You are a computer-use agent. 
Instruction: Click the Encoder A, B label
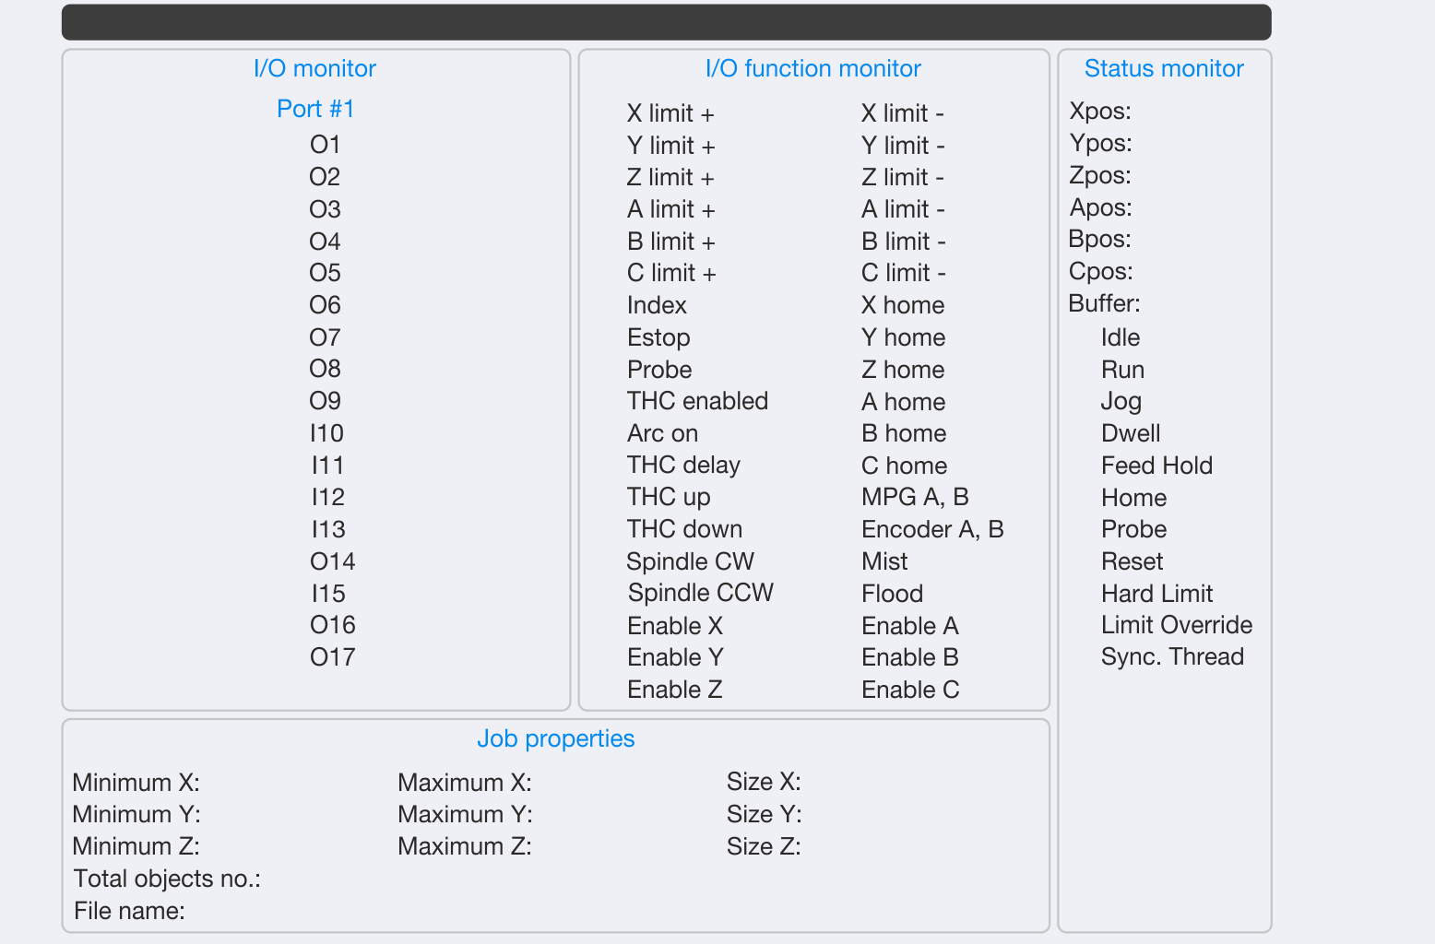(932, 529)
